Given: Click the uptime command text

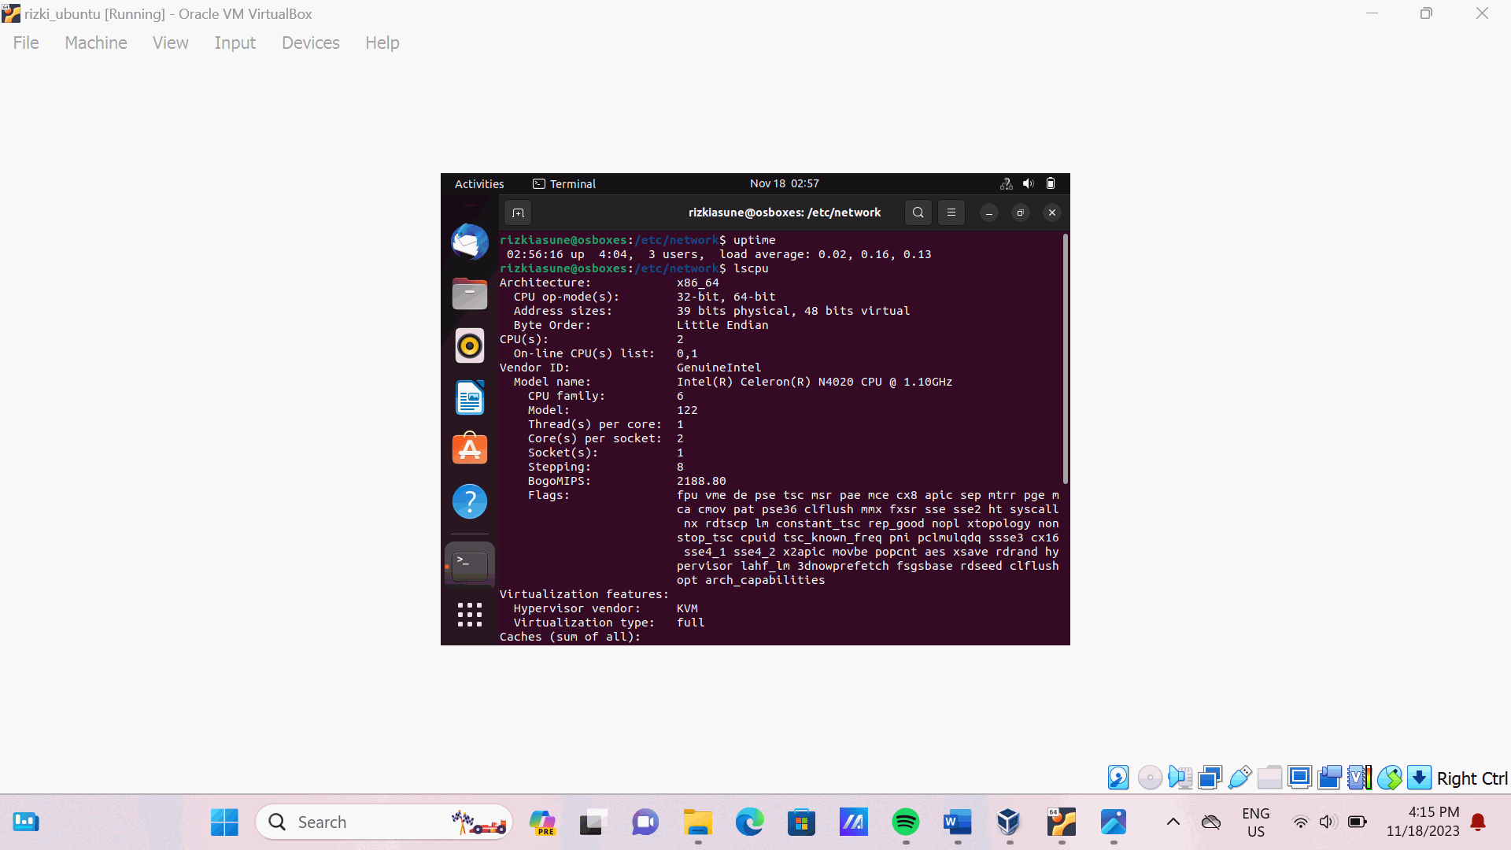Looking at the screenshot, I should click(754, 240).
